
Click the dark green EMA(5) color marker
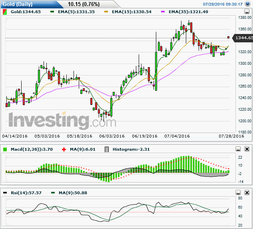click(52, 12)
